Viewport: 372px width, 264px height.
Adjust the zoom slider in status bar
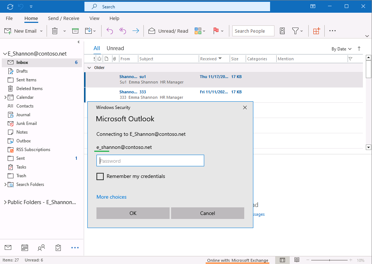[329, 260]
